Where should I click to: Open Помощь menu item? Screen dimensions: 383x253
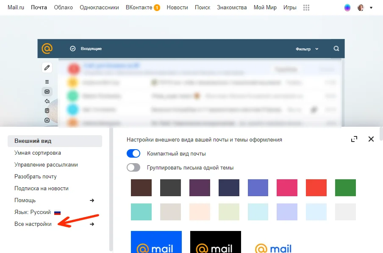tap(25, 200)
